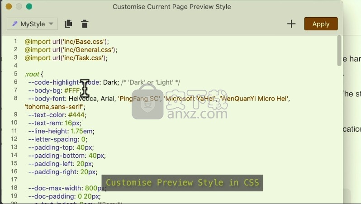
Task: Click the trash delete style icon
Action: [85, 24]
